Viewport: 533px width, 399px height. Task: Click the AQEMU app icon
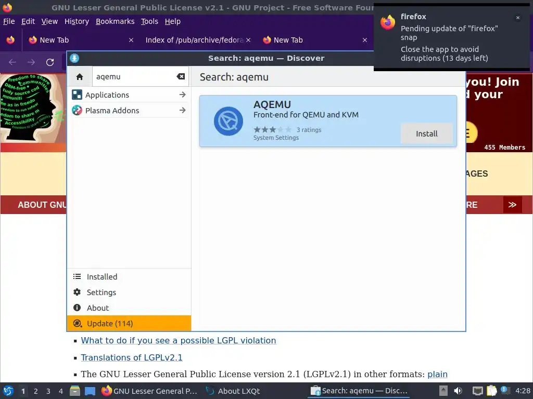[x=229, y=121]
